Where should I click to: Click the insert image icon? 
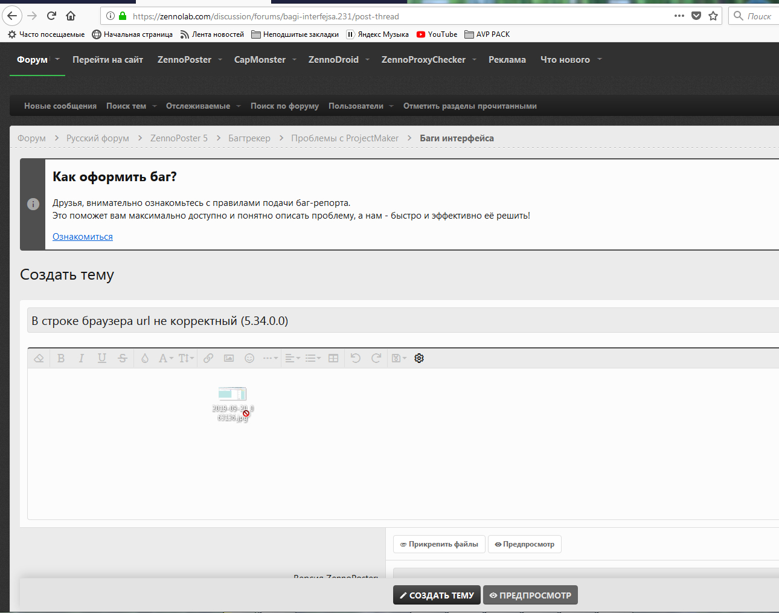pos(229,358)
